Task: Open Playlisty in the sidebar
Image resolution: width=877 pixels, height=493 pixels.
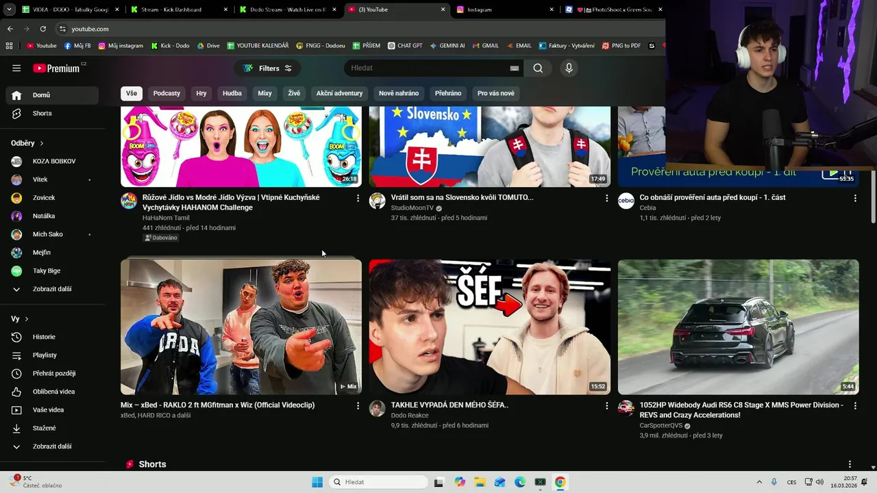Action: click(x=52, y=355)
